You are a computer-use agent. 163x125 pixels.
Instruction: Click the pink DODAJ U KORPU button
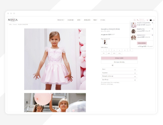pyautogui.click(x=119, y=58)
